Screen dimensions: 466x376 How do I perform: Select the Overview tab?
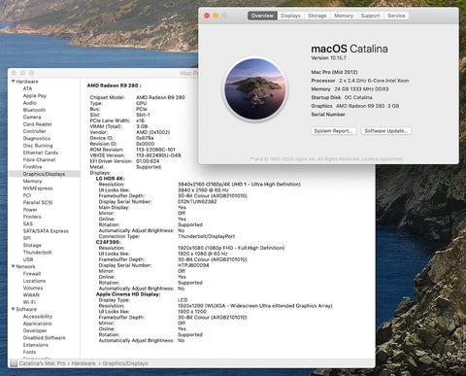(x=262, y=16)
